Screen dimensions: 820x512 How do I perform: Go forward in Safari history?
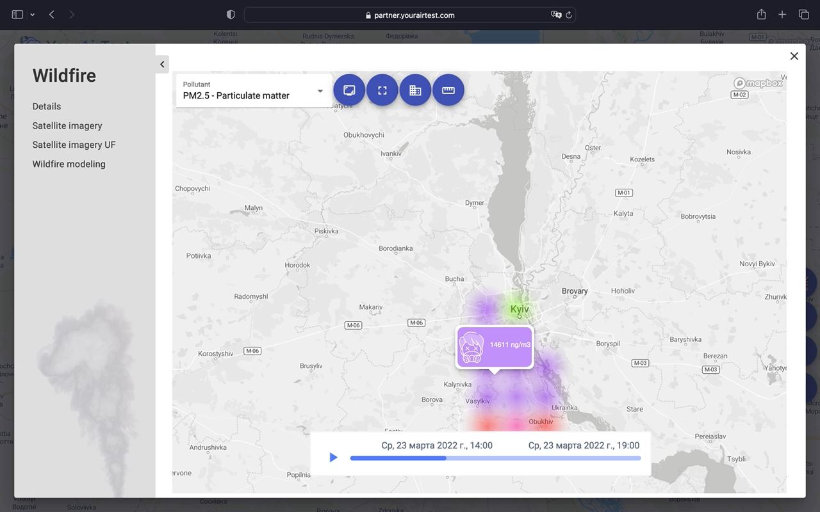(72, 15)
